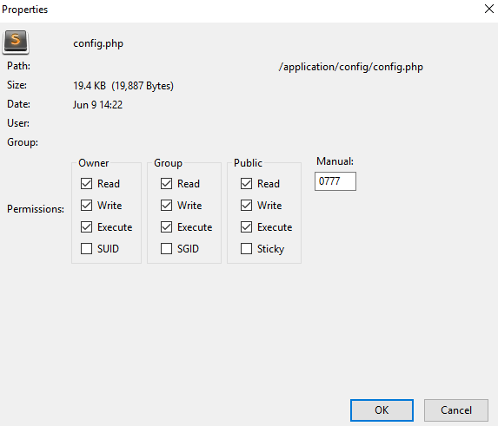Click the /application/config/config.php path text
Screen dimensions: 498x426
point(351,67)
